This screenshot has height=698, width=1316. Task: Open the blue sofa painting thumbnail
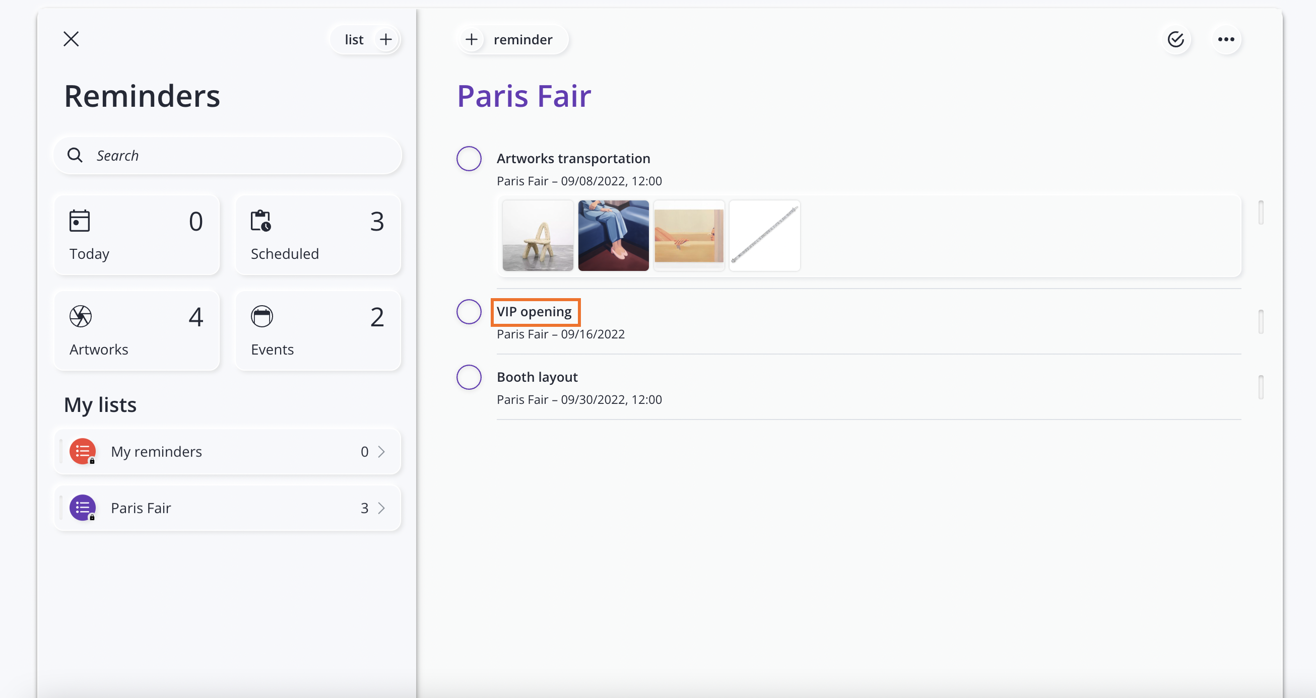614,235
